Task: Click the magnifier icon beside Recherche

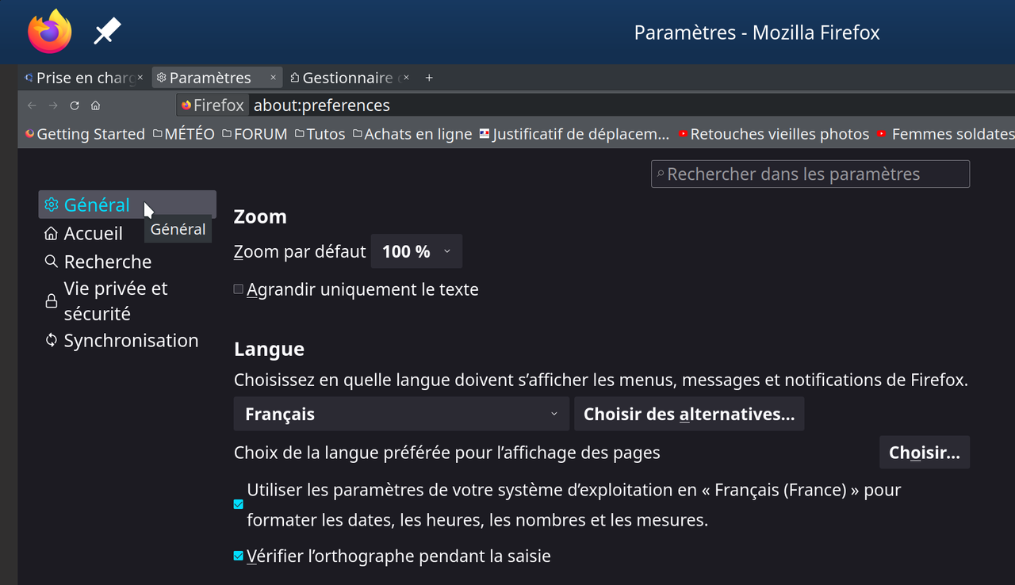Action: tap(51, 261)
